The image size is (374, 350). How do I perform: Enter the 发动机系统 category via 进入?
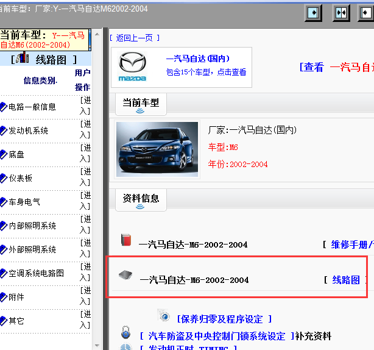click(85, 129)
